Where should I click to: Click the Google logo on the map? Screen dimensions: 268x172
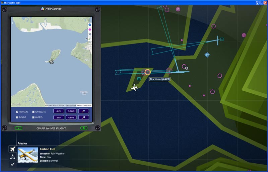[16, 104]
